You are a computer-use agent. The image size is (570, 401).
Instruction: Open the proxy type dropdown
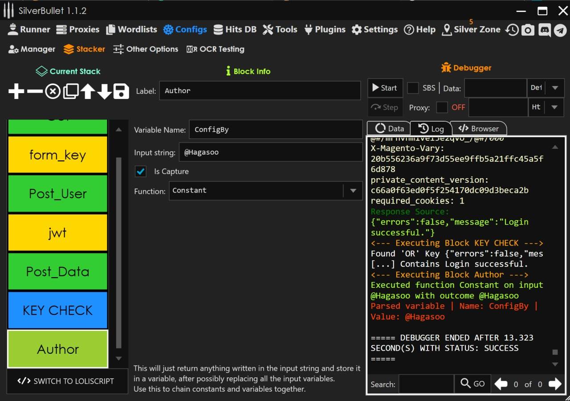pyautogui.click(x=555, y=107)
